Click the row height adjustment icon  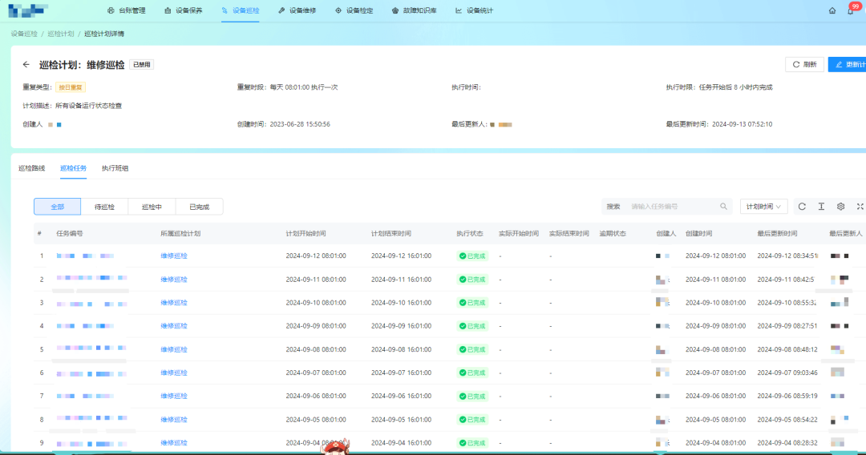(821, 207)
